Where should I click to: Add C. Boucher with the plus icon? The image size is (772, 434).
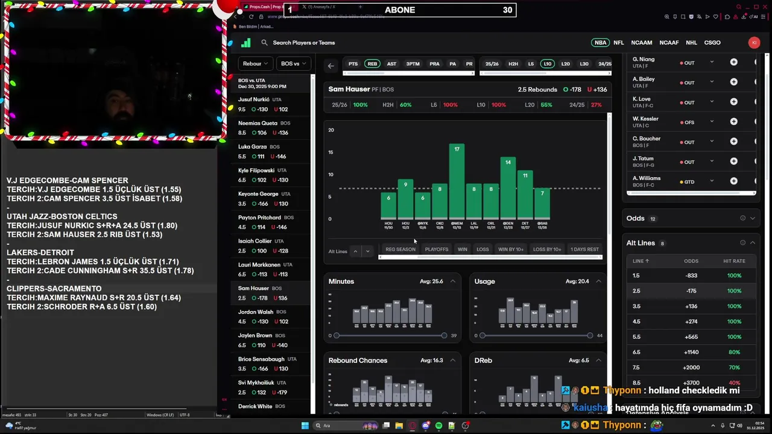click(733, 142)
